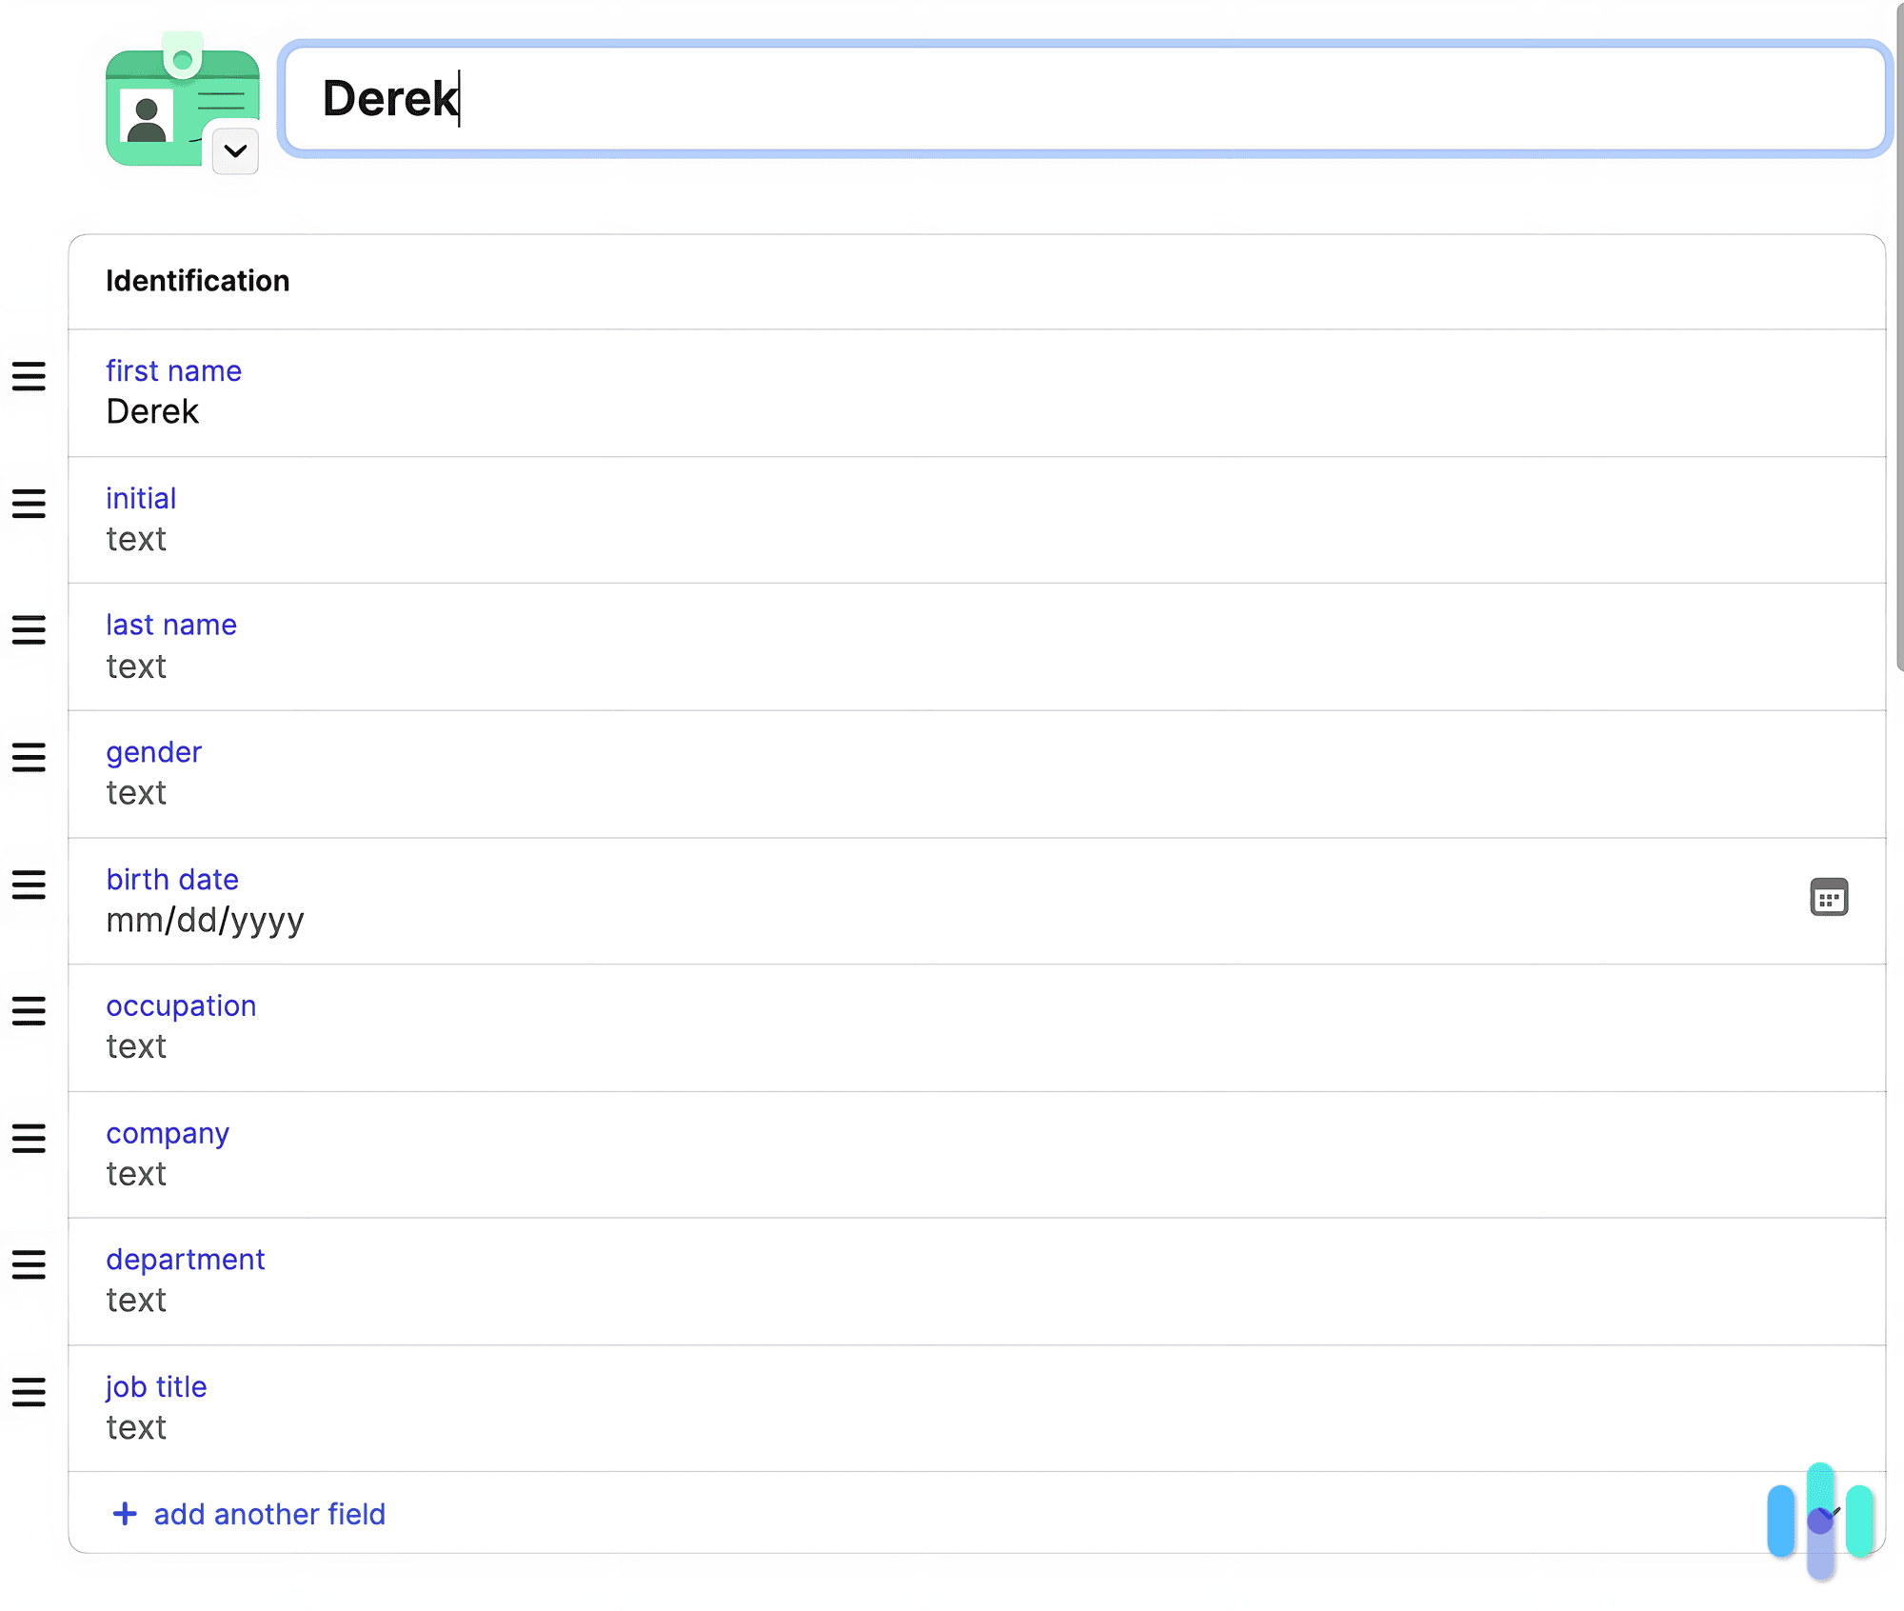Viewport: 1904px width, 1611px height.
Task: Click the reorder handle beside job title
Action: [29, 1392]
